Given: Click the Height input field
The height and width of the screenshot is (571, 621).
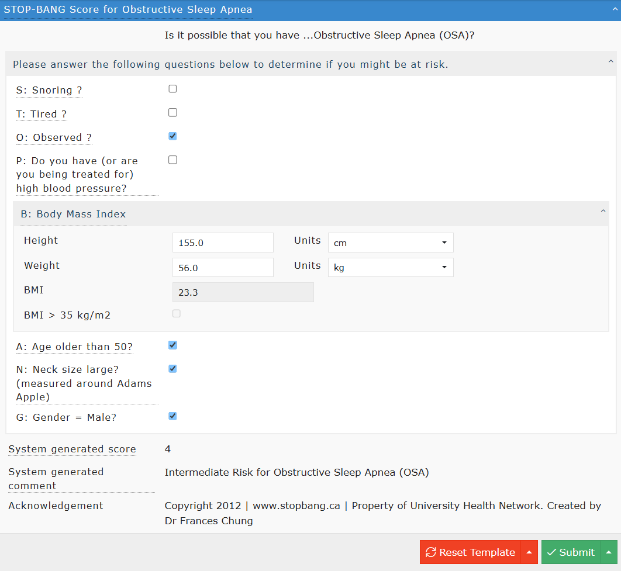Looking at the screenshot, I should pos(223,243).
